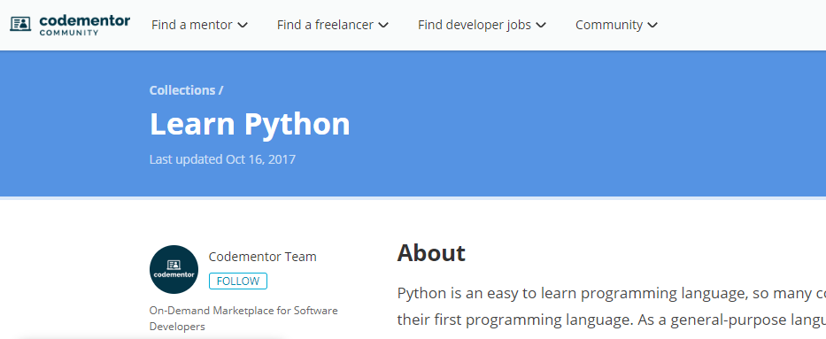Click the On-Demand Marketplace for Software Developers description
Image resolution: width=826 pixels, height=339 pixels.
(243, 319)
